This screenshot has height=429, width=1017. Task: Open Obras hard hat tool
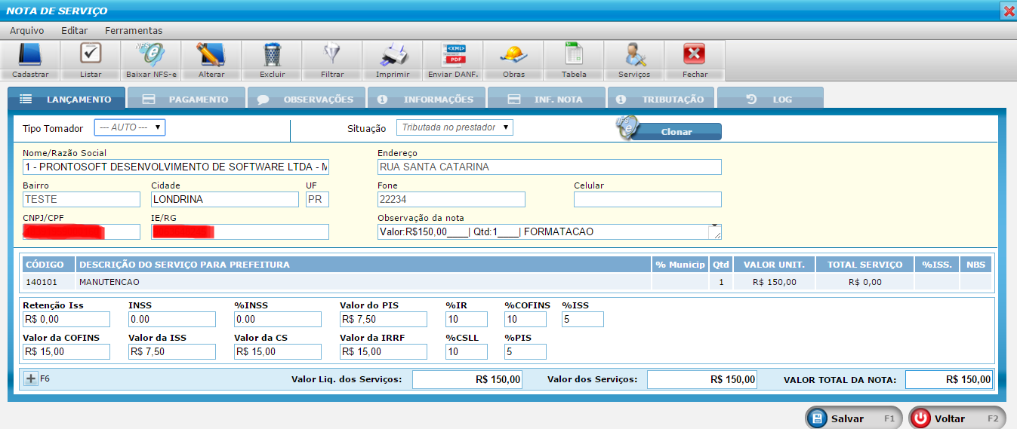click(513, 56)
